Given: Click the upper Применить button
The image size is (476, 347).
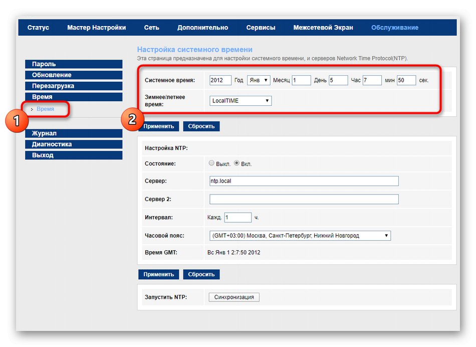Looking at the screenshot, I should tap(159, 126).
